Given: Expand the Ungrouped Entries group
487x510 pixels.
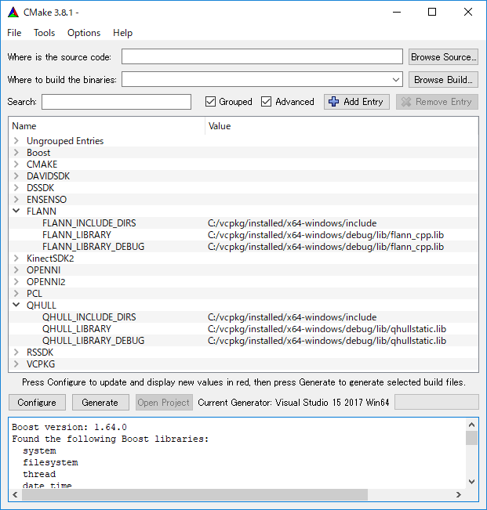Looking at the screenshot, I should point(16,141).
